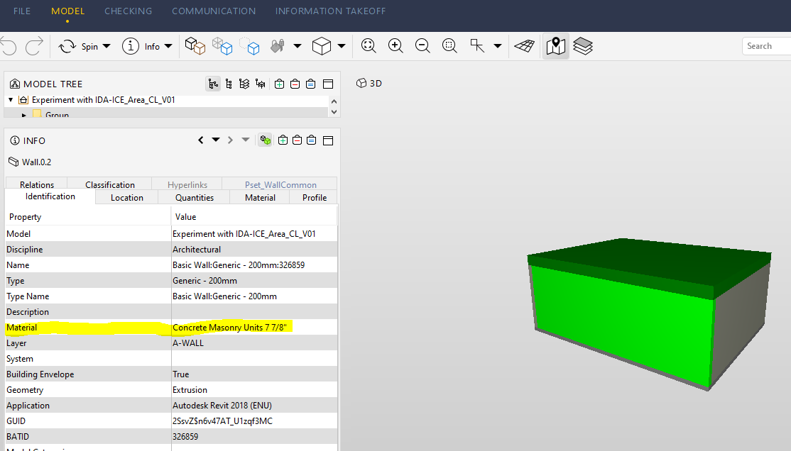Switch to the CHECKING ribbon menu

tap(128, 11)
